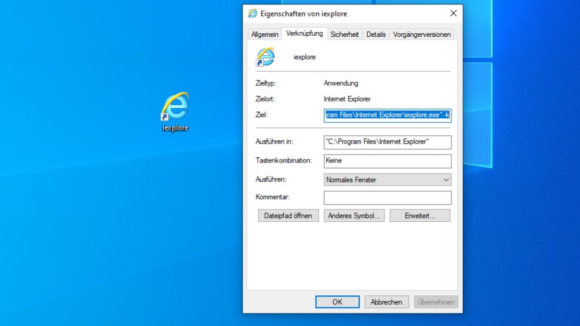Focus the 'Ausführen in' path field
The width and height of the screenshot is (580, 326).
pos(387,142)
